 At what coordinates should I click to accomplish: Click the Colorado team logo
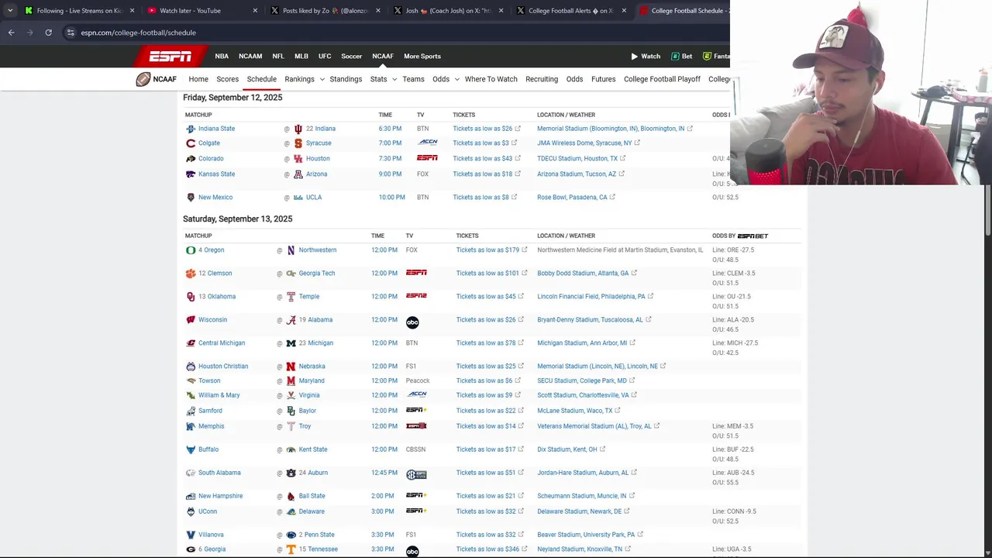(x=191, y=159)
